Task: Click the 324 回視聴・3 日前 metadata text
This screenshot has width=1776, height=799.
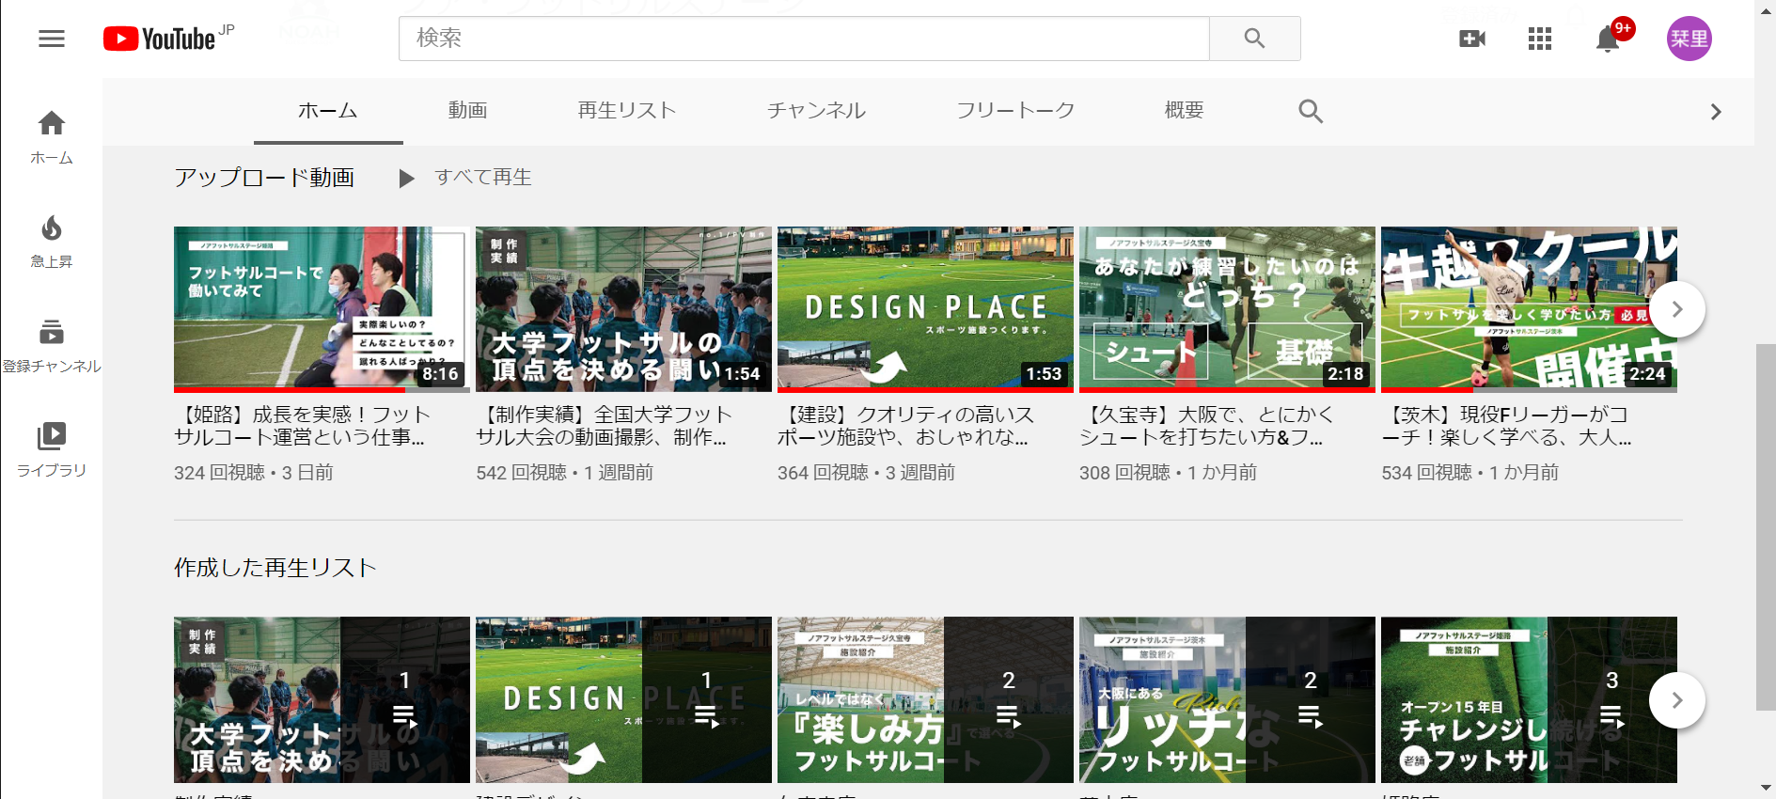Action: [254, 473]
